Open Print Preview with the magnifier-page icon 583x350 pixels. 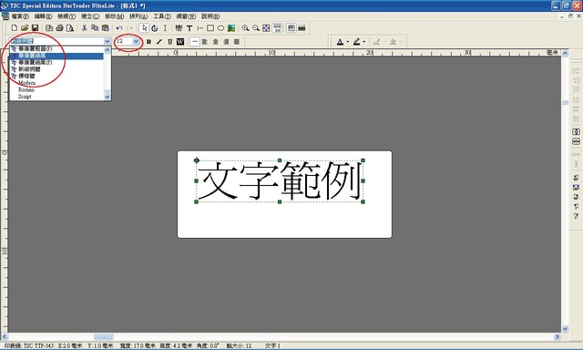[70, 28]
